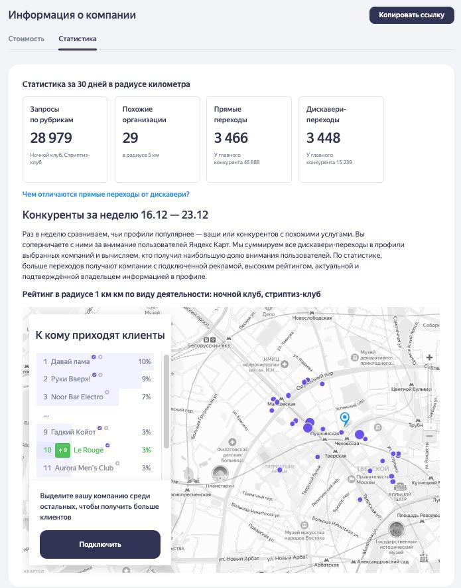Click the Планетарий landmark icon on map

[220, 474]
